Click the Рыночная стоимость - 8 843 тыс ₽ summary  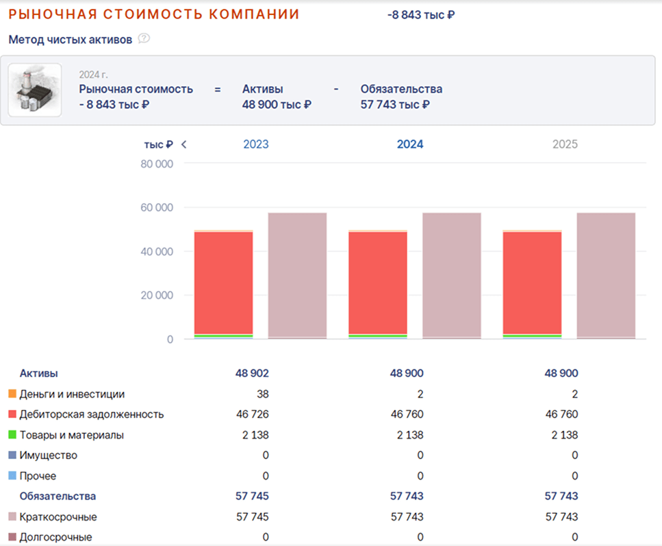click(136, 96)
